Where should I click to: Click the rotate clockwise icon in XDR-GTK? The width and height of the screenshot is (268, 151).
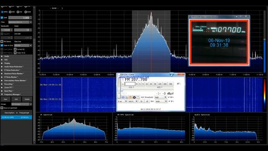pyautogui.click(x=142, y=102)
